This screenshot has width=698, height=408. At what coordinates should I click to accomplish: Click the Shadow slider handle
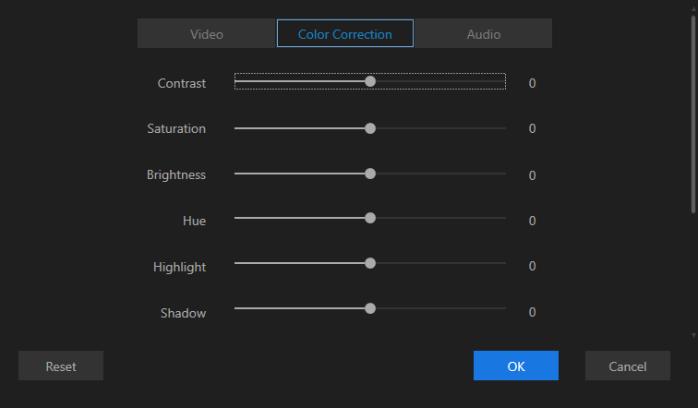(370, 308)
